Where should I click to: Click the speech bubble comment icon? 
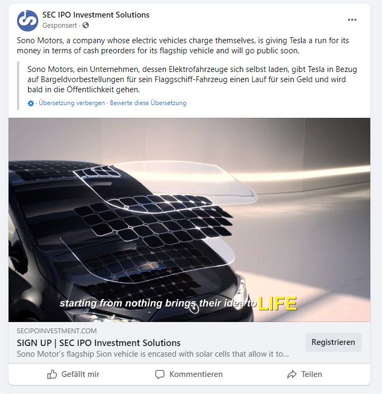pos(160,374)
